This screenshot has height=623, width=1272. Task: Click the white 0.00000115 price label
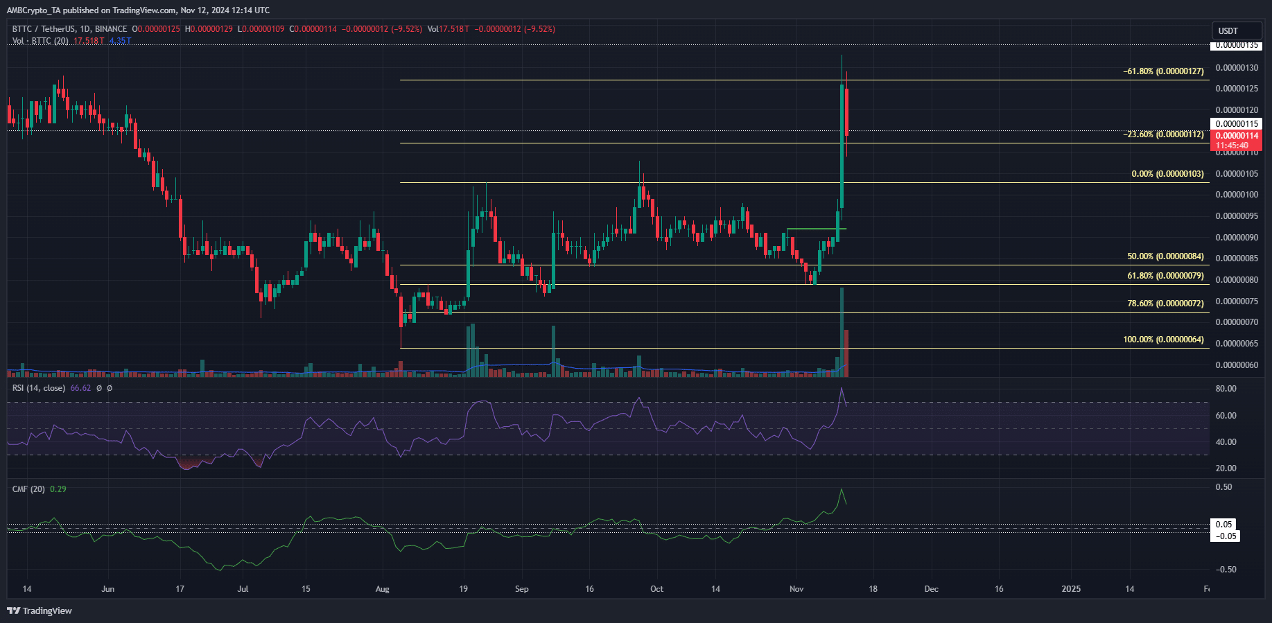[1237, 124]
